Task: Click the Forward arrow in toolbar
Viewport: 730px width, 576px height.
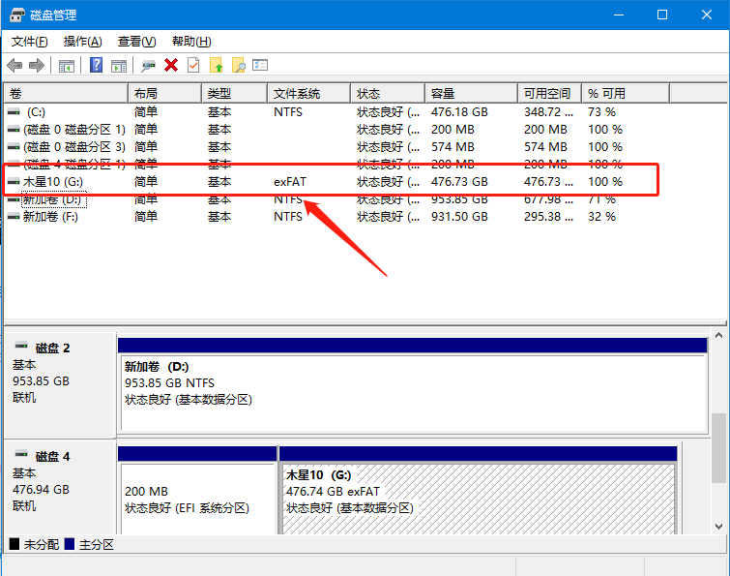Action: coord(37,65)
